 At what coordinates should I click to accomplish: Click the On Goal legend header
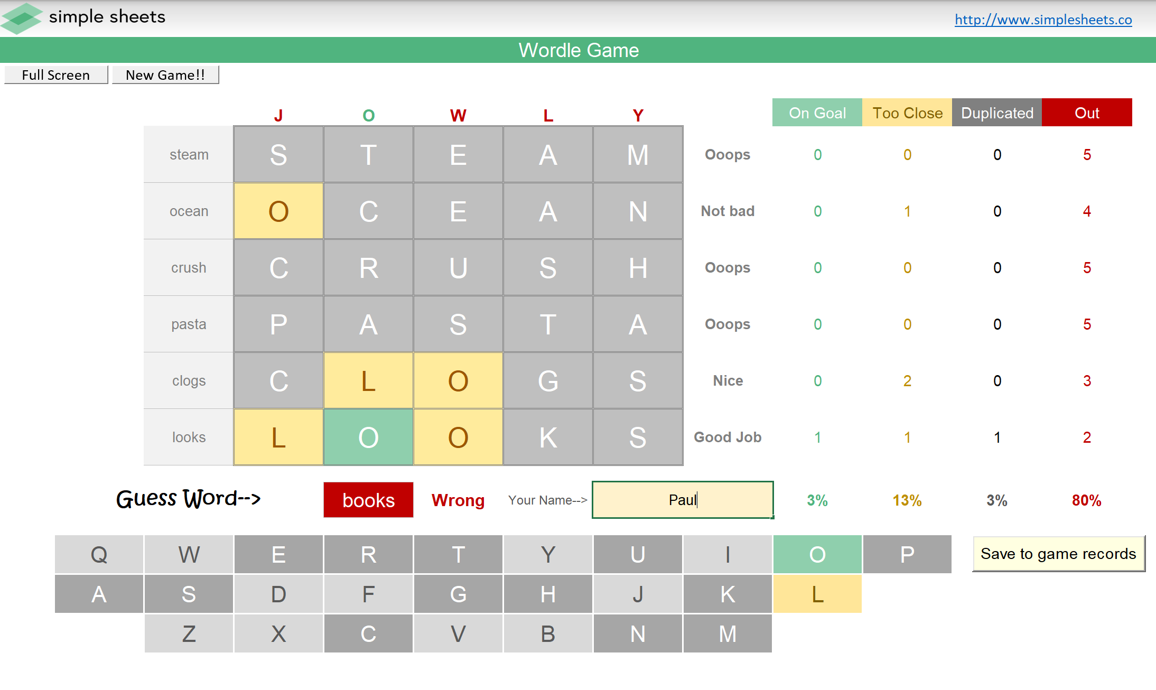tap(817, 113)
